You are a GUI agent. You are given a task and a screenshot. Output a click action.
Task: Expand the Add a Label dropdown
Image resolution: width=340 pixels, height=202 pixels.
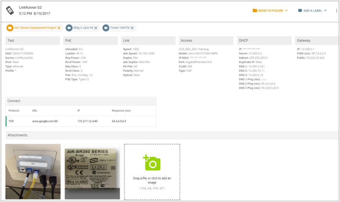click(312, 11)
